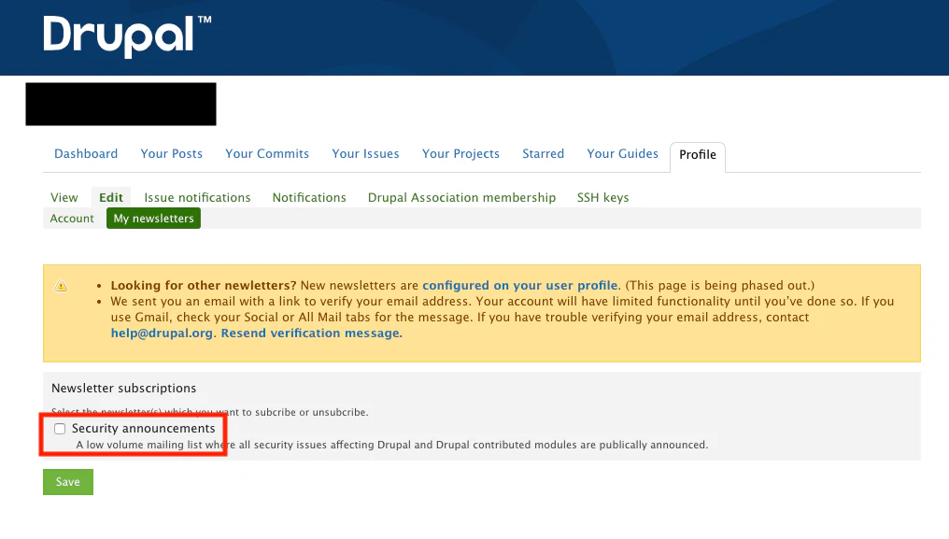Open Drupal Association membership tab
This screenshot has width=949, height=539.
click(x=461, y=197)
